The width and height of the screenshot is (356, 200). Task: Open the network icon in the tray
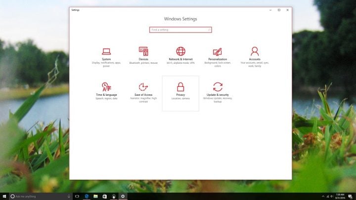(328, 197)
